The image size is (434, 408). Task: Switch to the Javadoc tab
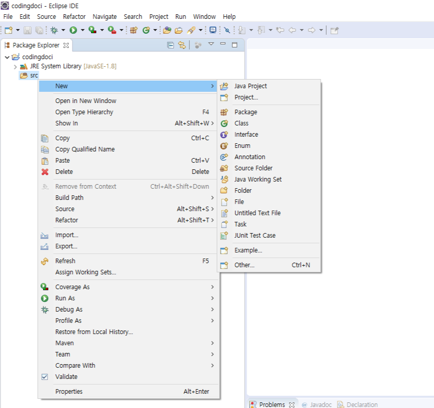coord(317,404)
